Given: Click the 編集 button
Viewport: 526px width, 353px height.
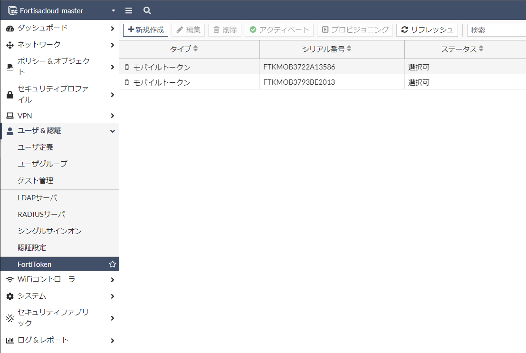Looking at the screenshot, I should coord(188,30).
